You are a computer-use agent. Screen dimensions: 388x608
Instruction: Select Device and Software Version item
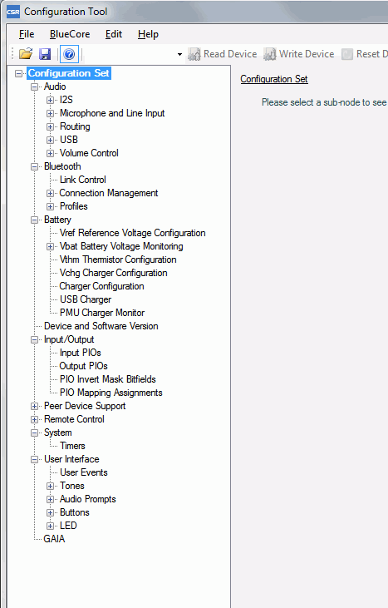[101, 326]
